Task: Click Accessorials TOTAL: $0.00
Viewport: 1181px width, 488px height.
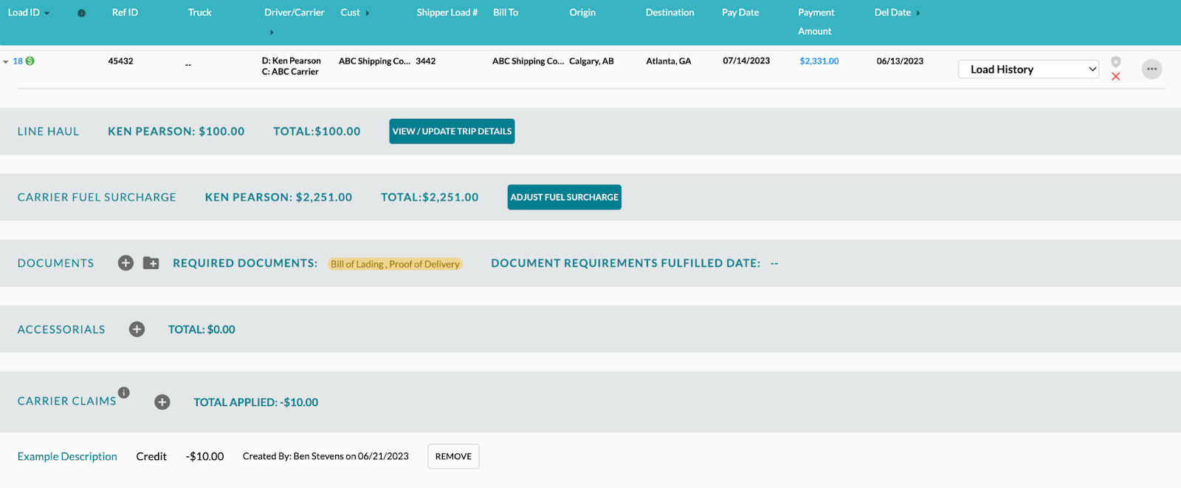Action: pos(202,330)
